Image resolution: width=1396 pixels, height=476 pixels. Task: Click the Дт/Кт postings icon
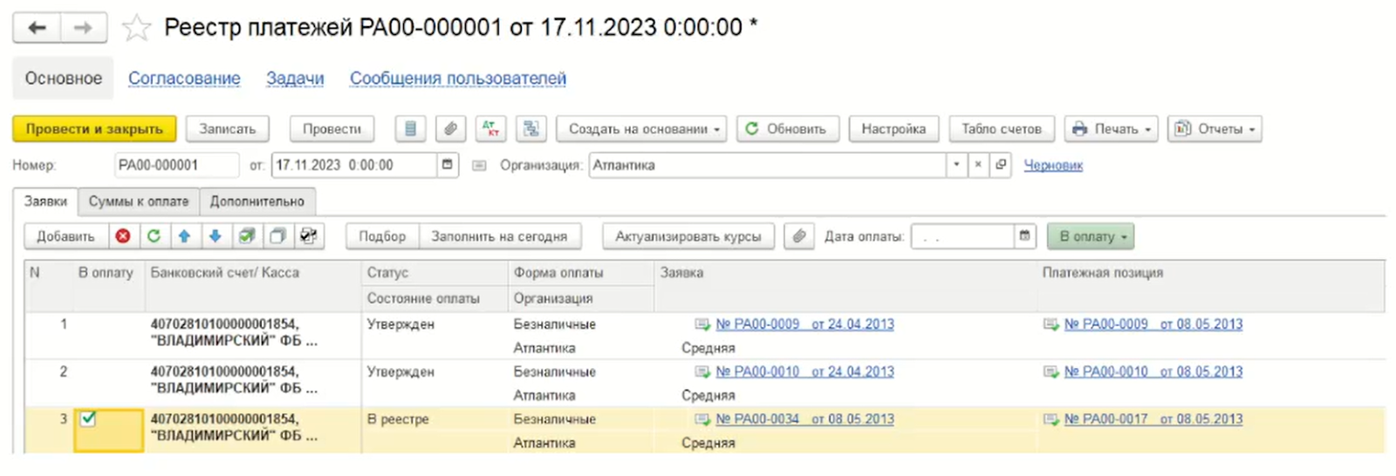click(x=491, y=129)
